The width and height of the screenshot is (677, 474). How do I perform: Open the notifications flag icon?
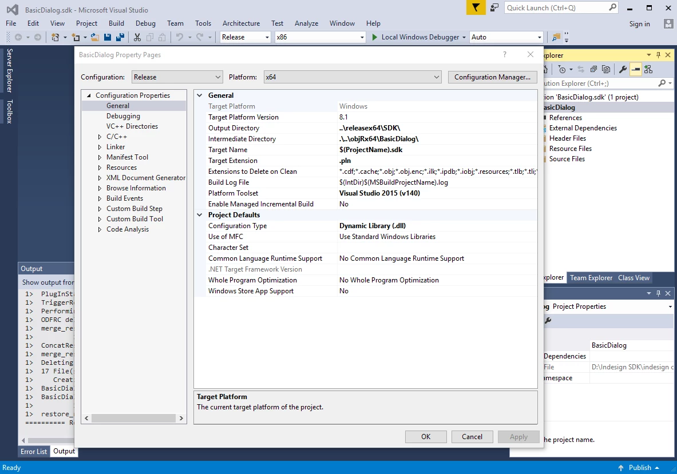pyautogui.click(x=476, y=8)
